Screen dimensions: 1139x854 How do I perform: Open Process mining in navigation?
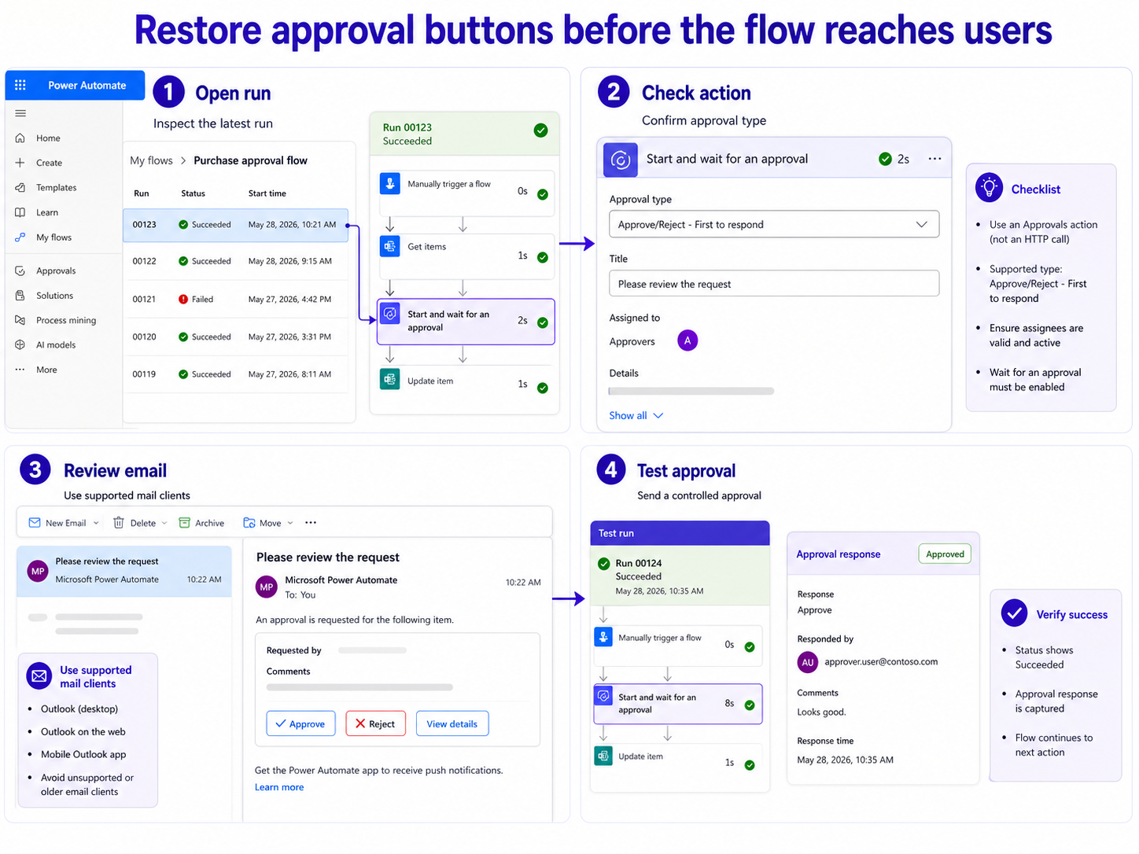click(66, 320)
